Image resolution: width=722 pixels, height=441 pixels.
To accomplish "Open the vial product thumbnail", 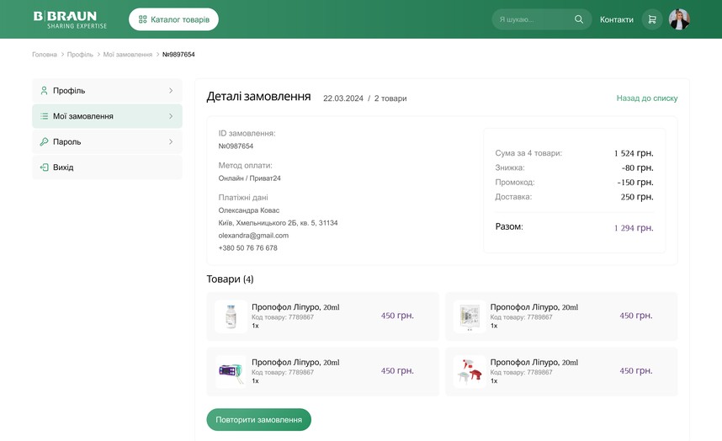I will [x=231, y=316].
